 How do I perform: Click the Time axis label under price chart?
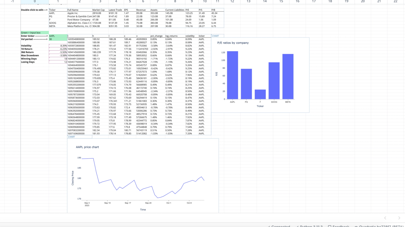pyautogui.click(x=143, y=209)
